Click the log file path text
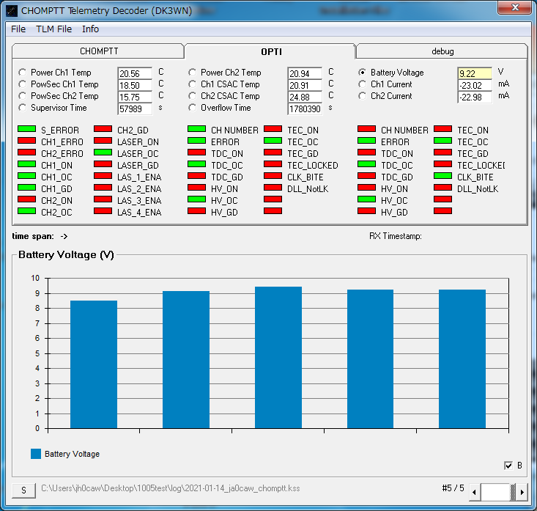The height and width of the screenshot is (511, 537). (x=171, y=488)
